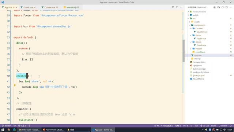This screenshot has height=132, width=234.
Task: Expand the assets folder
Action: 189,22
